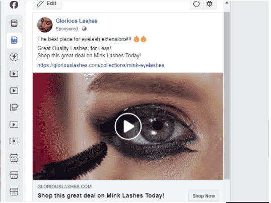This screenshot has height=203, width=271.
Task: Open the Glorious Lashes page name link
Action: tap(77, 21)
